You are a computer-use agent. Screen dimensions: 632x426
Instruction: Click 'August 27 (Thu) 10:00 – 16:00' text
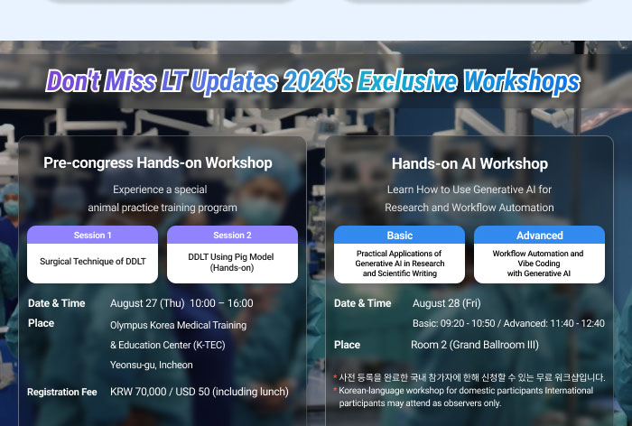181,303
